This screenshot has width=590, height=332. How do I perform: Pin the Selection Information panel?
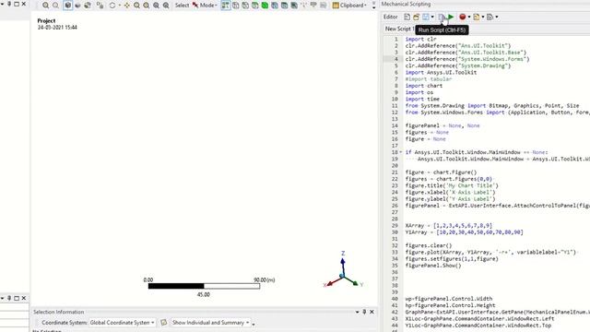coord(364,312)
